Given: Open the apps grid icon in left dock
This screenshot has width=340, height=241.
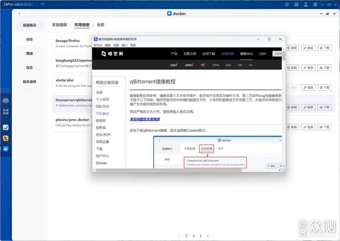Looking at the screenshot, I should tap(6, 112).
